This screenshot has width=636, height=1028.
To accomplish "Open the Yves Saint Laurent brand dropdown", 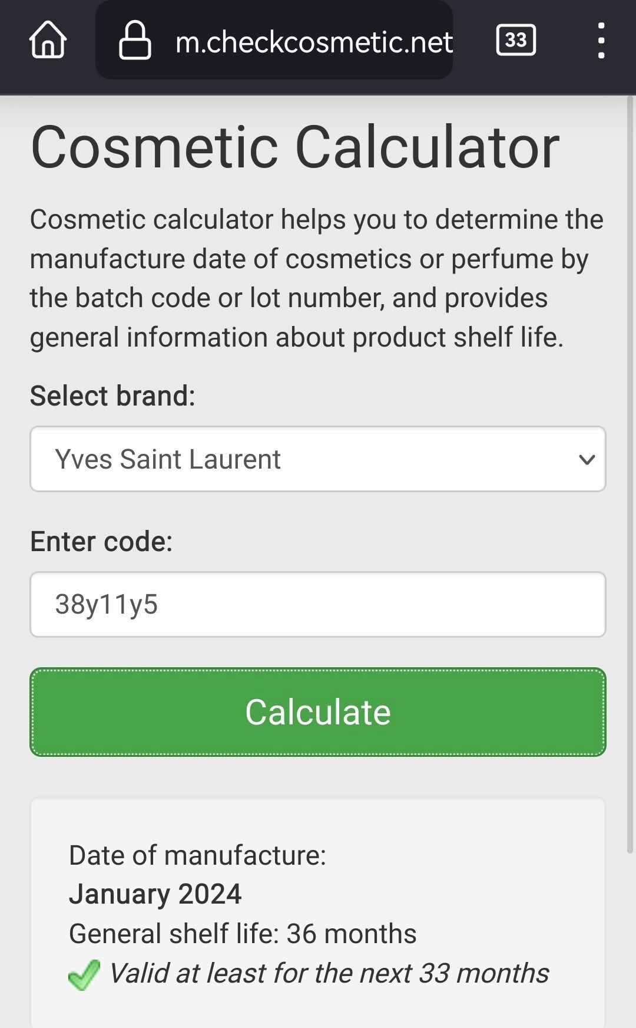I will 306,459.
